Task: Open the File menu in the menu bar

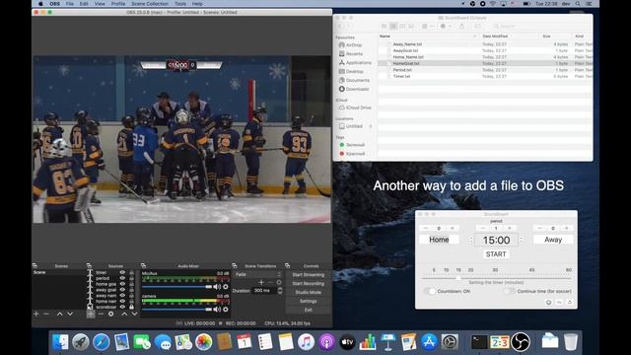Action: [70, 4]
